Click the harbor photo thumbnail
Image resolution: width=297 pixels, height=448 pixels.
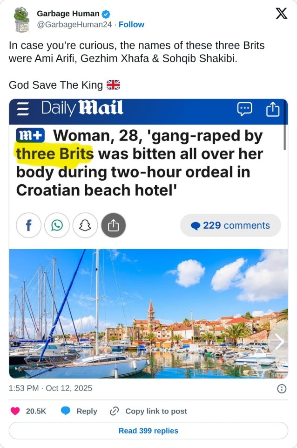[148, 314]
